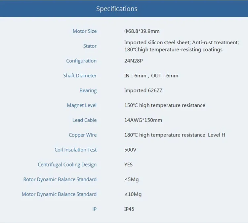
Task: Click the ≤10Mg motor balance value
Action: point(133,194)
